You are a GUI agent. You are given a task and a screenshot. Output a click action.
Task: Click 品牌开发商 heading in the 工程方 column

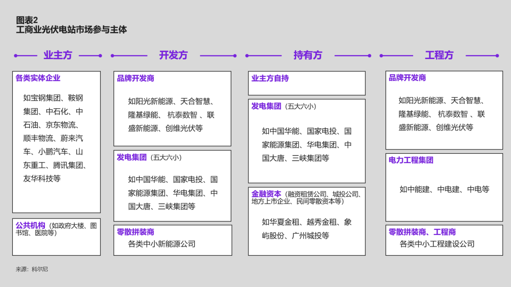(407, 78)
